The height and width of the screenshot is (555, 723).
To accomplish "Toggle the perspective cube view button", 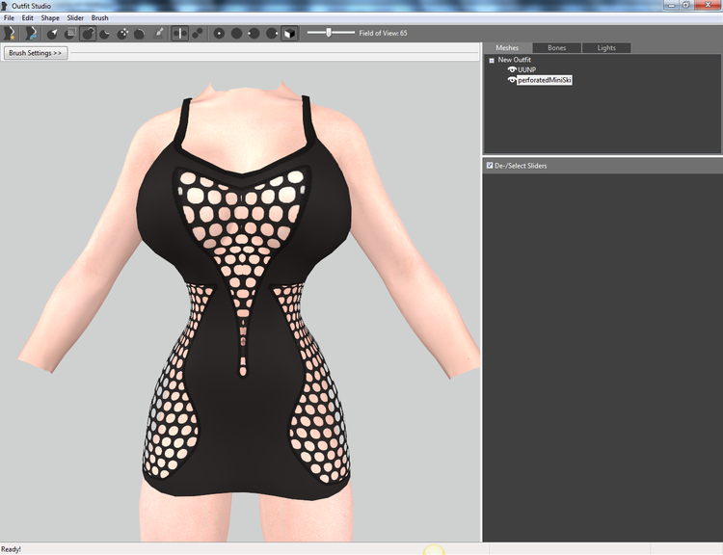I will click(x=289, y=33).
